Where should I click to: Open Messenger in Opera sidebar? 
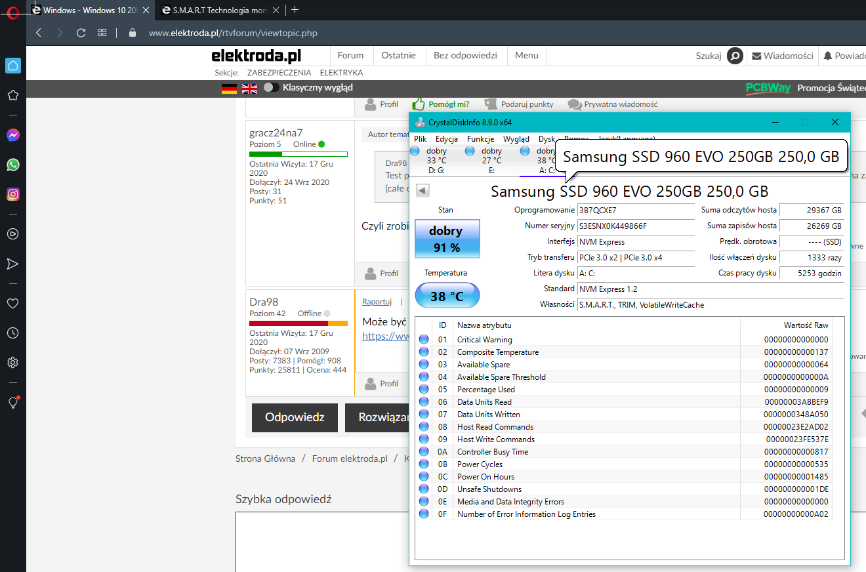[12, 135]
